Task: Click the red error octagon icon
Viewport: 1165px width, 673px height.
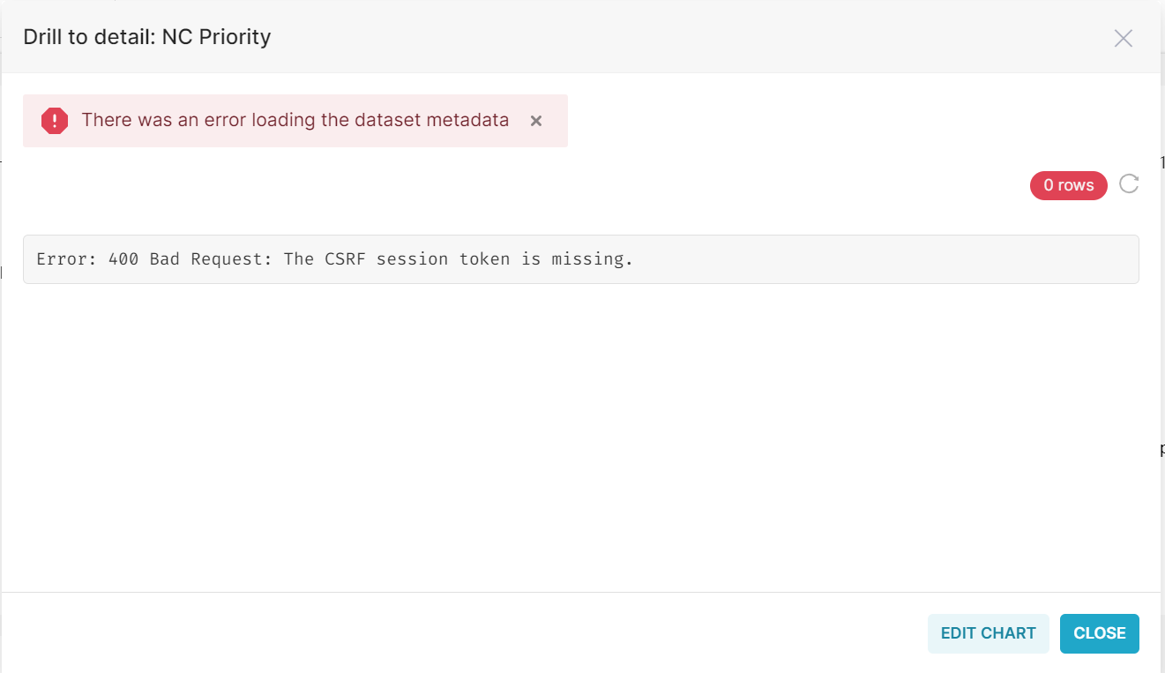Action: pos(55,121)
